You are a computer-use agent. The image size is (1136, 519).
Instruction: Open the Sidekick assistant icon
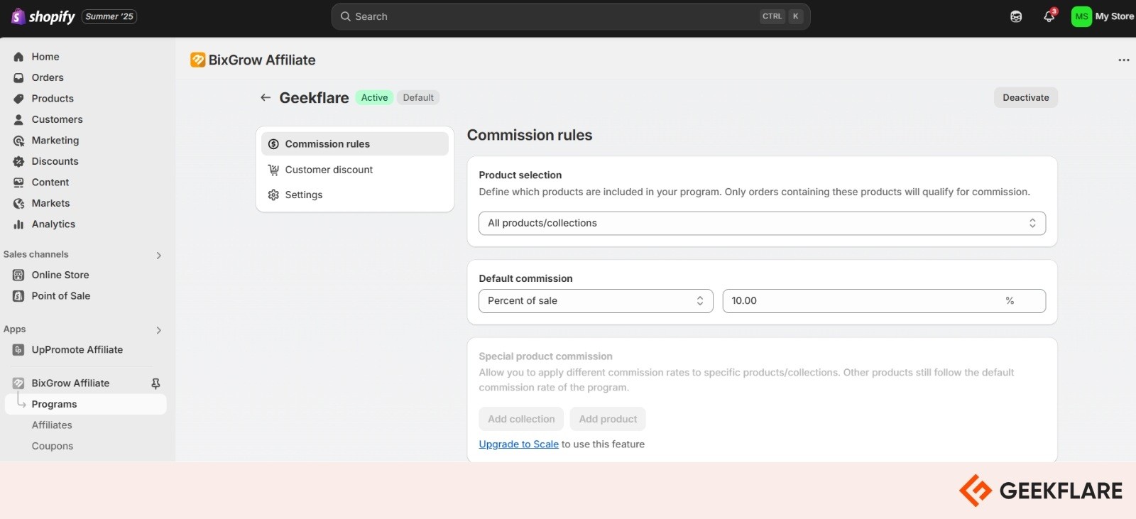[x=1016, y=16]
